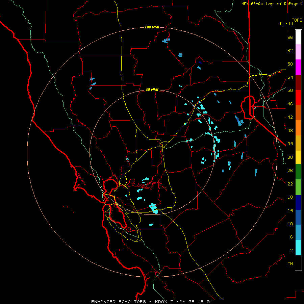The height and width of the screenshot is (304, 304).
Task: Select the magenta legend color band
Action: [298, 67]
